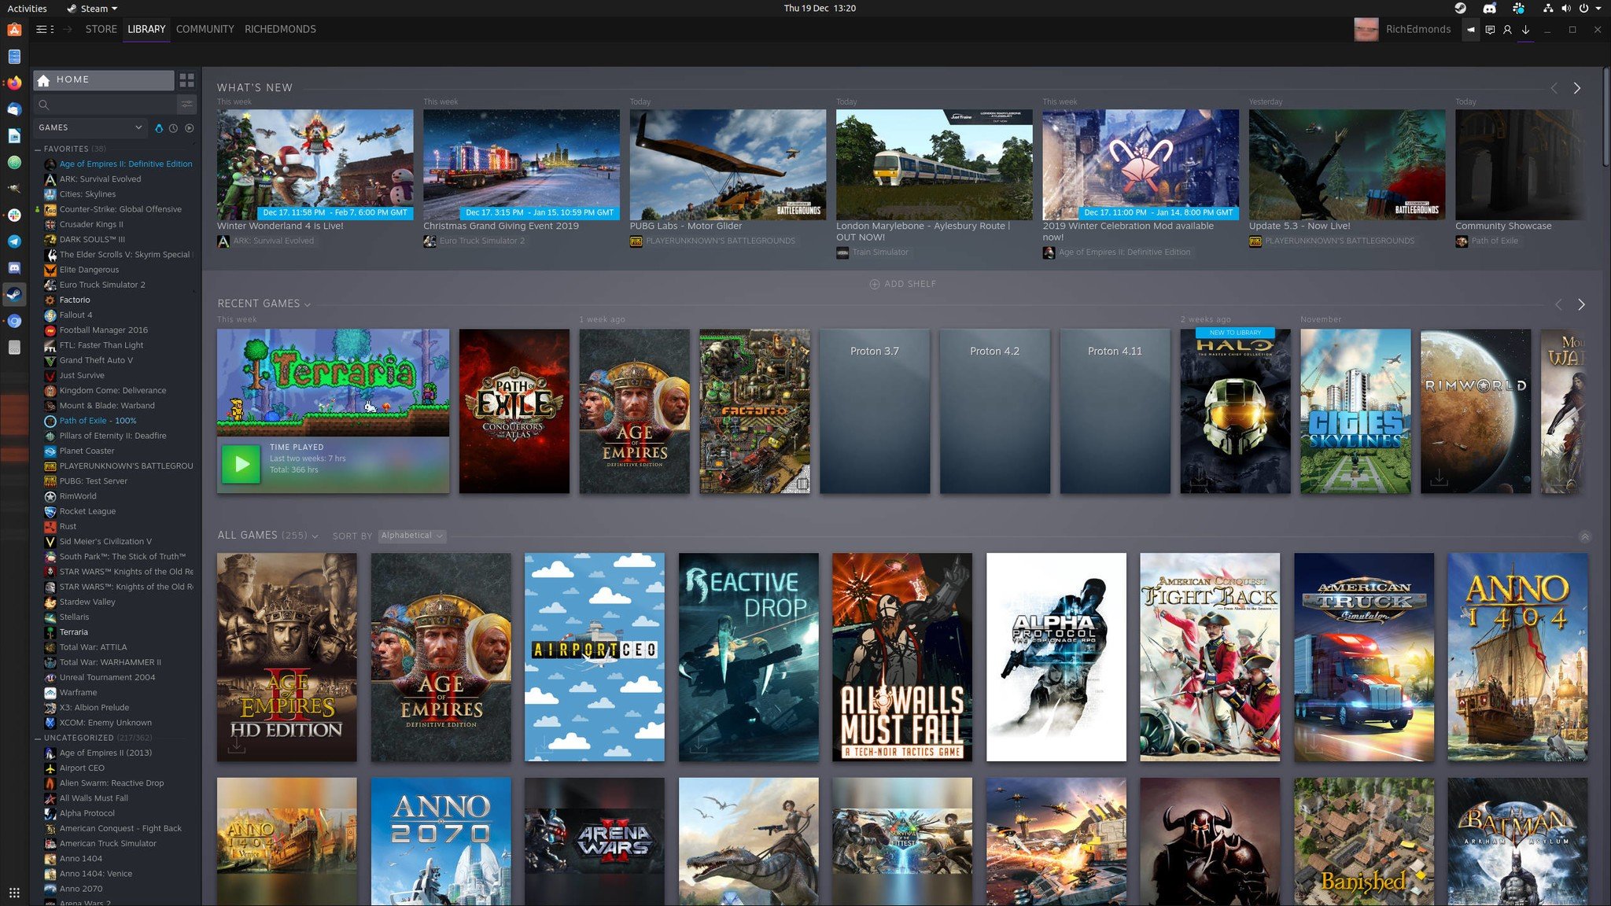
Task: Click ADD SHELF button
Action: 901,283
